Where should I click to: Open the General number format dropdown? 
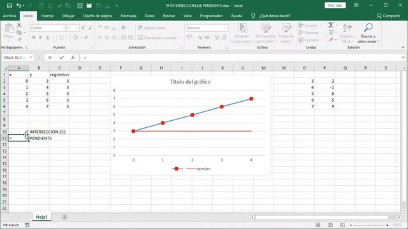tap(225, 28)
